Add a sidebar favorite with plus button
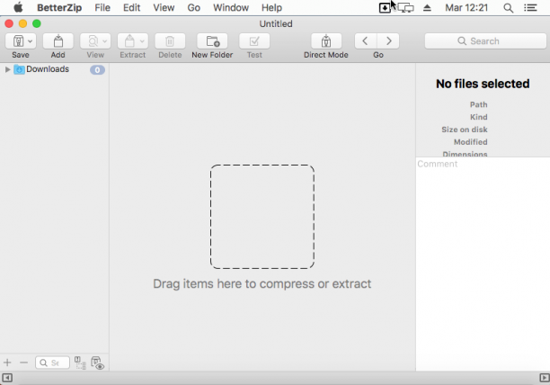550x385 pixels. tap(7, 363)
